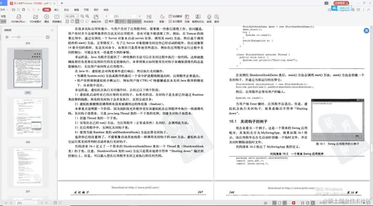
Task: Open the 压缩 compress tool
Action: (x=187, y=19)
